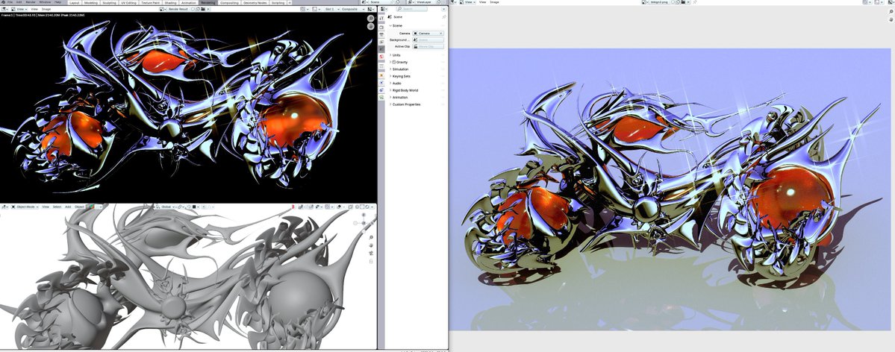The image size is (895, 352).
Task: Switch to the Geometry Nodes workspace tab
Action: coord(255,3)
